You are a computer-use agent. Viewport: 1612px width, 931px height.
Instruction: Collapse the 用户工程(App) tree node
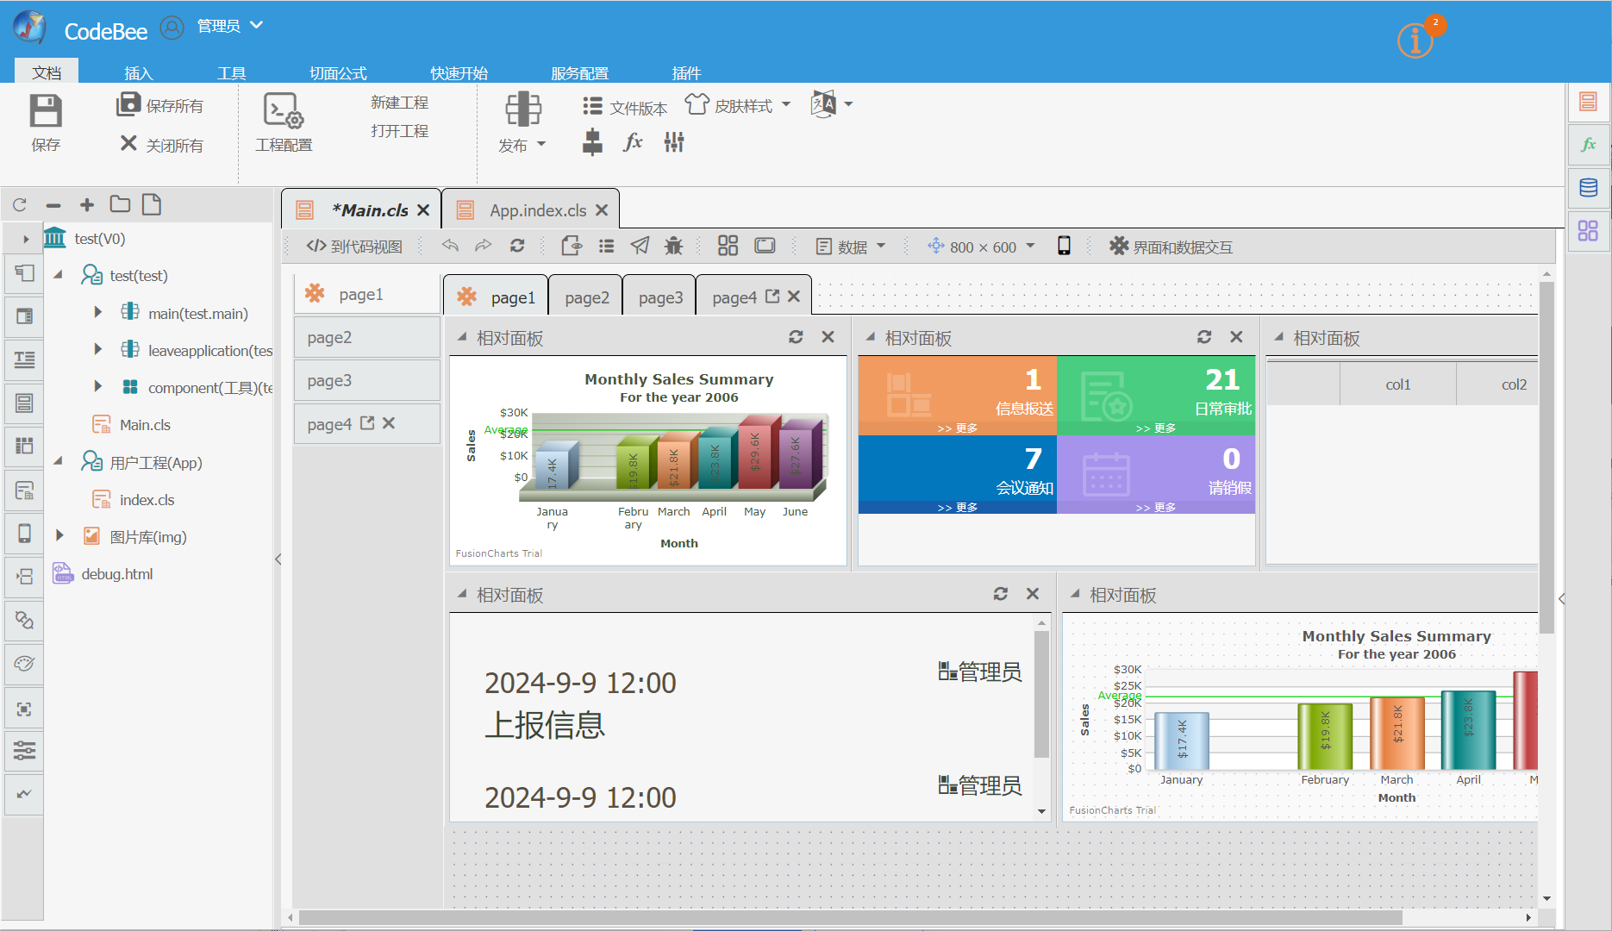(x=59, y=461)
